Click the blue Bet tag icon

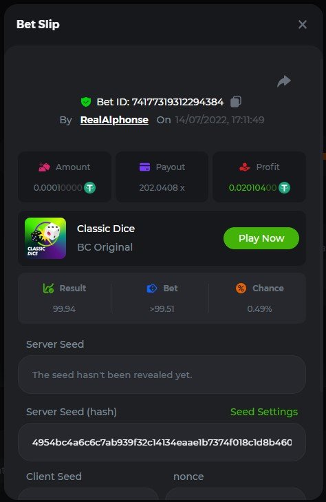[x=152, y=288]
